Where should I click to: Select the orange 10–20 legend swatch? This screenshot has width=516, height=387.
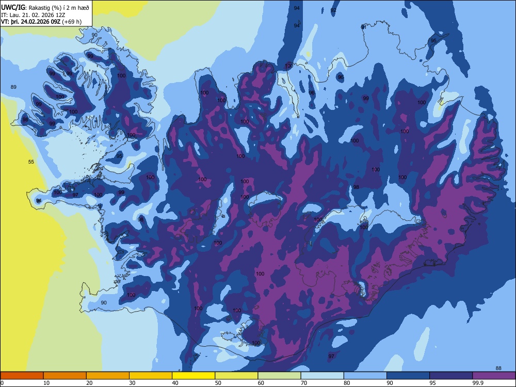[65, 376]
